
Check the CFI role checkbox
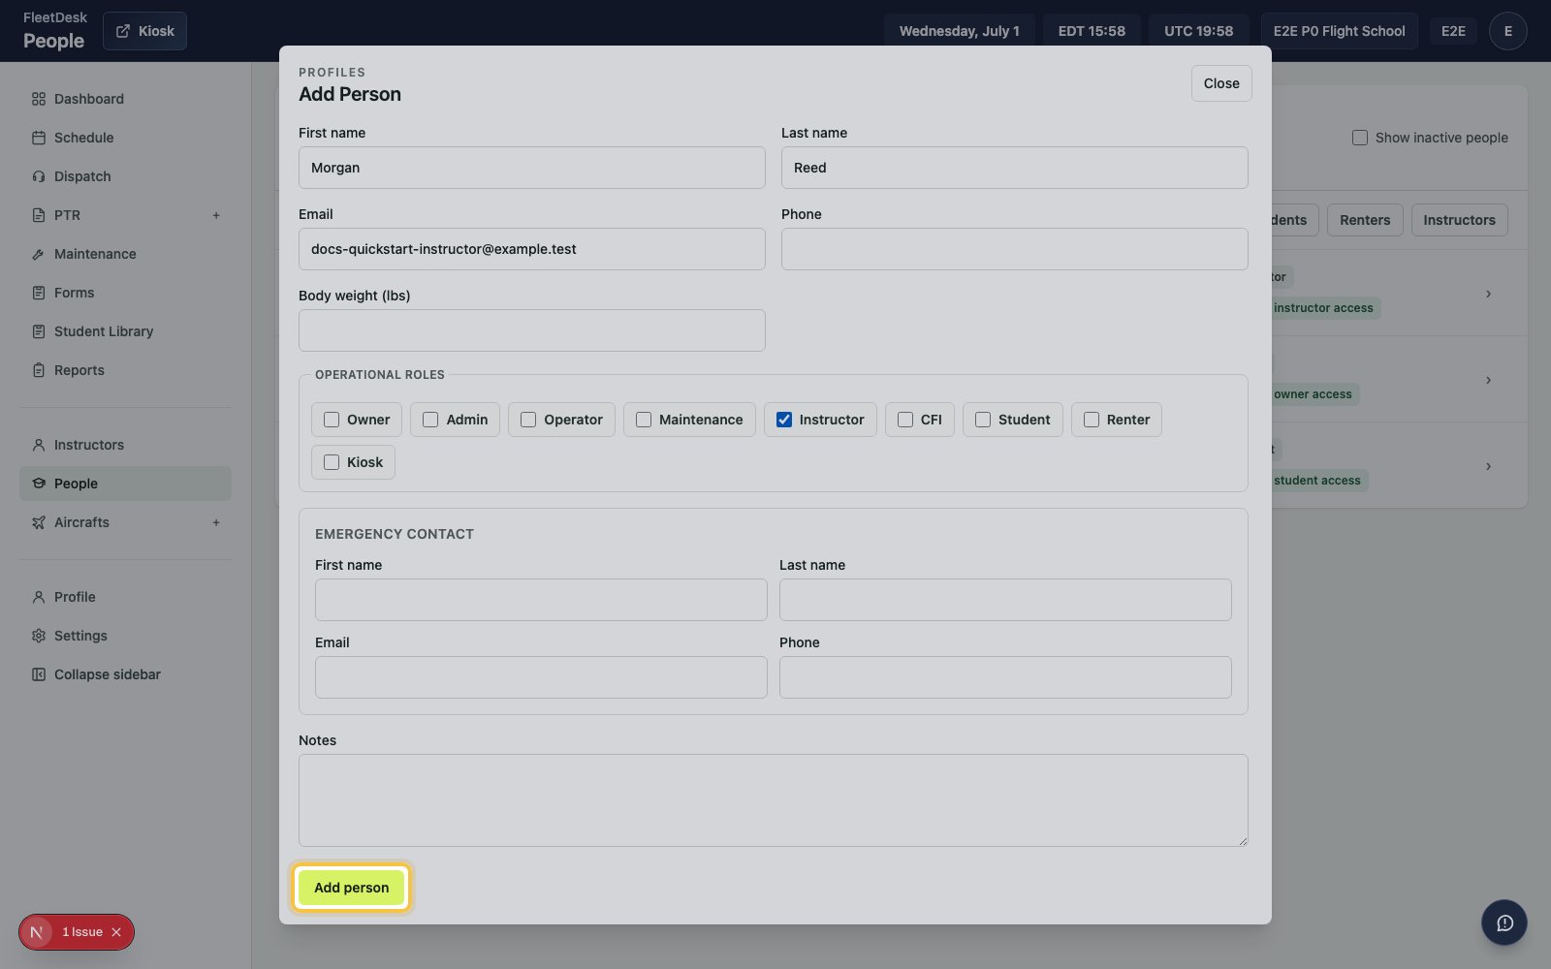click(905, 420)
